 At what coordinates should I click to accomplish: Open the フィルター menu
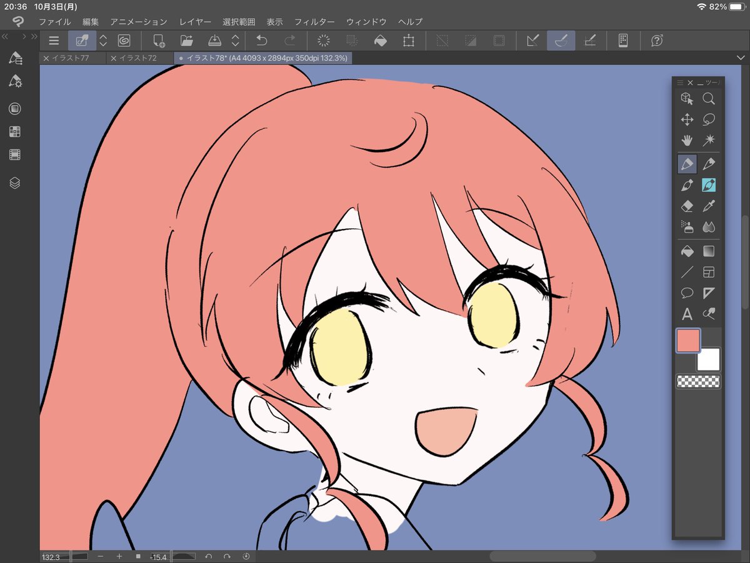pyautogui.click(x=314, y=21)
